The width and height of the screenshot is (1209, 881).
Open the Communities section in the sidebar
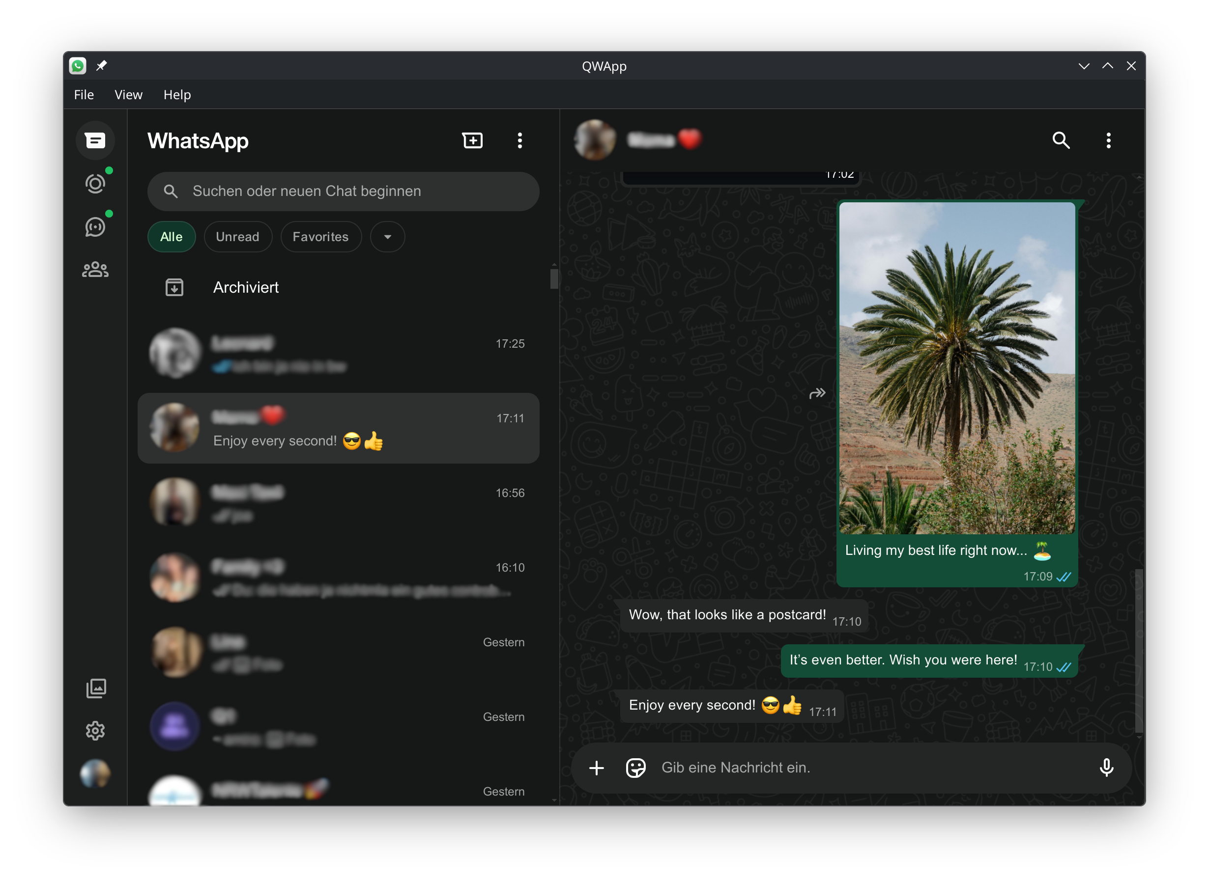(95, 270)
